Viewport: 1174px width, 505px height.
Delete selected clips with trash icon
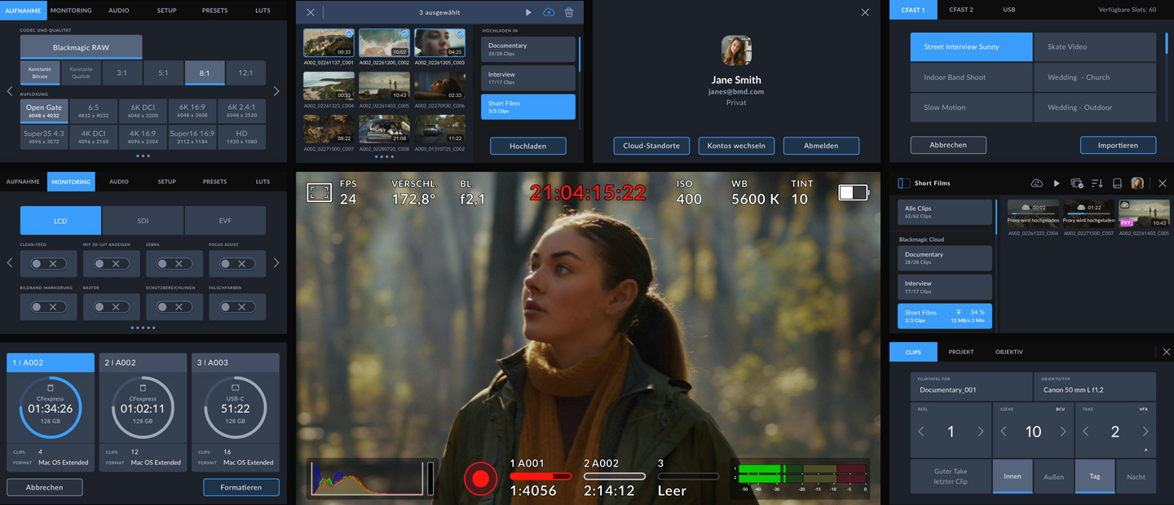pyautogui.click(x=569, y=12)
